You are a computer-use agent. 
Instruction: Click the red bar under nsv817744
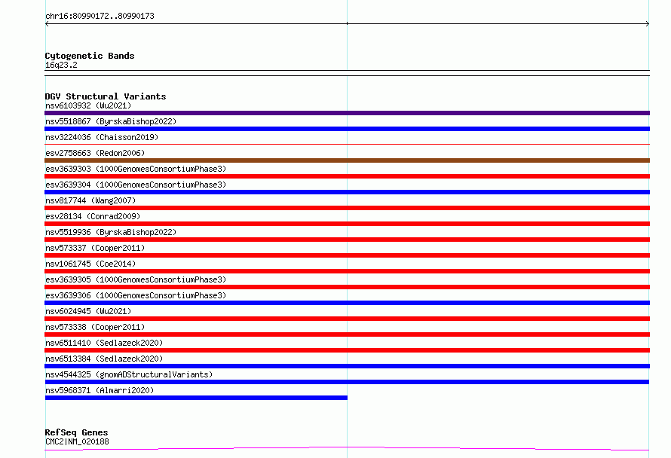[347, 208]
